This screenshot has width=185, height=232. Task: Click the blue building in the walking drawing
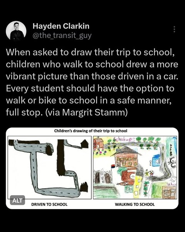point(156,160)
